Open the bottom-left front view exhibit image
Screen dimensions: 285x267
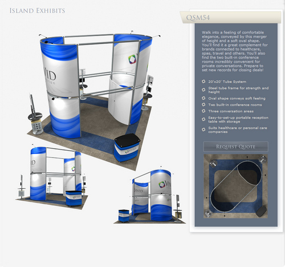pos(52,177)
